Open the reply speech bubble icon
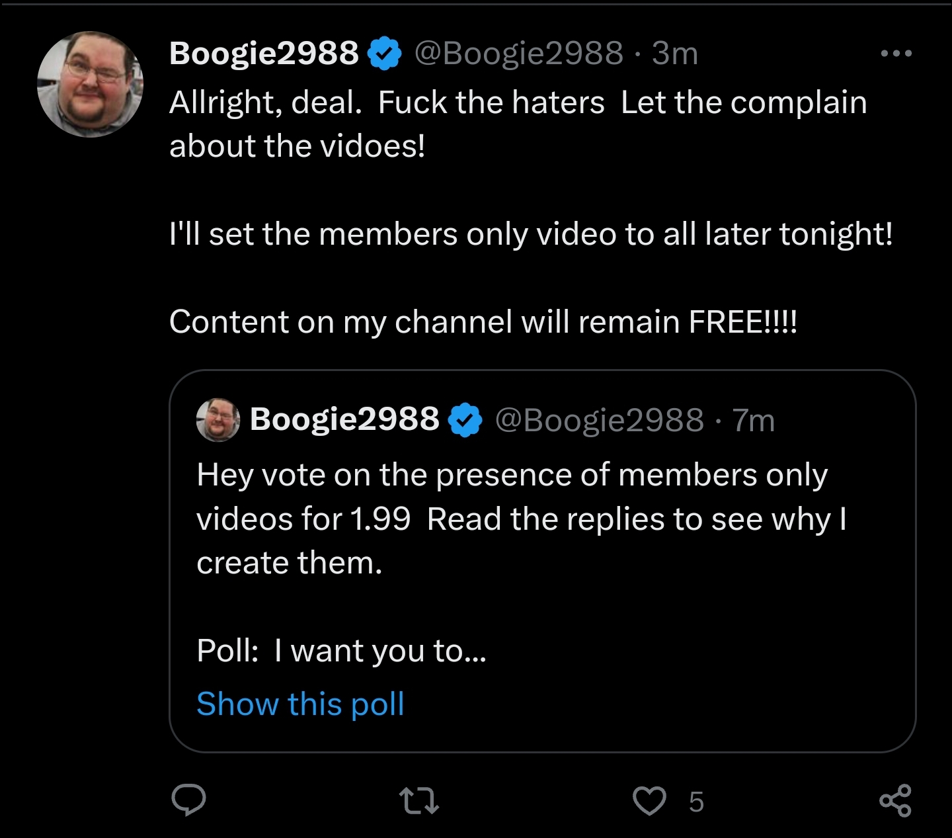952x838 pixels. (x=189, y=801)
